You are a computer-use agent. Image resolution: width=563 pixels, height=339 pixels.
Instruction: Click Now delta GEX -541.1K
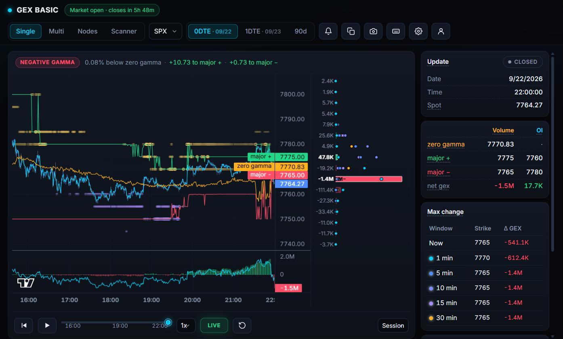click(x=517, y=243)
